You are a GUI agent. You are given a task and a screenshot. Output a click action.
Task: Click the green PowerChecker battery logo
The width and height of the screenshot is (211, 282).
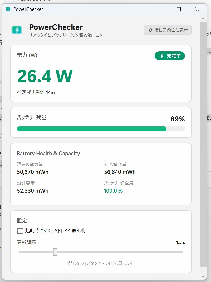tap(17, 30)
